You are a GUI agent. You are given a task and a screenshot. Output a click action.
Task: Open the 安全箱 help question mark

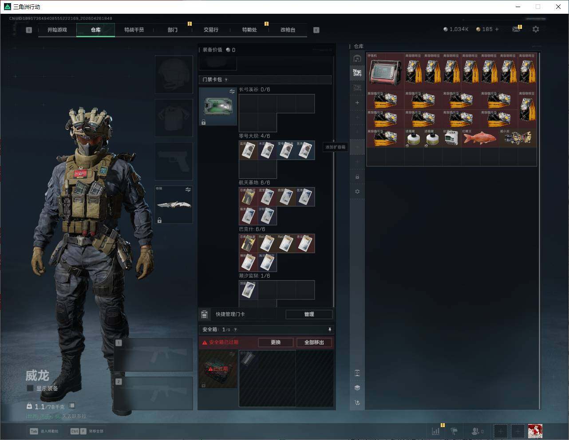tap(235, 330)
